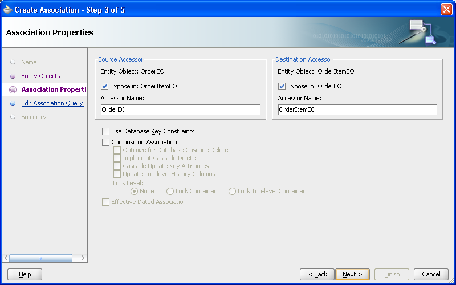Click the Entity Object: OrderItemEO label
This screenshot has width=456, height=285.
click(316, 71)
